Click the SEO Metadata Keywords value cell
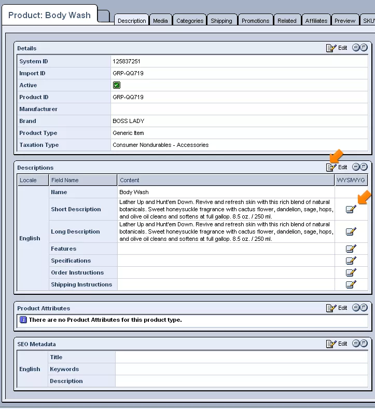This screenshot has width=375, height=409. [x=242, y=369]
